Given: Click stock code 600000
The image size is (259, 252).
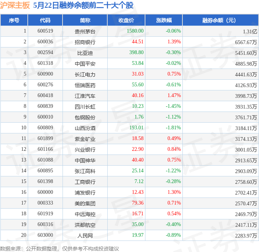Looking at the screenshot, I should [45, 192].
